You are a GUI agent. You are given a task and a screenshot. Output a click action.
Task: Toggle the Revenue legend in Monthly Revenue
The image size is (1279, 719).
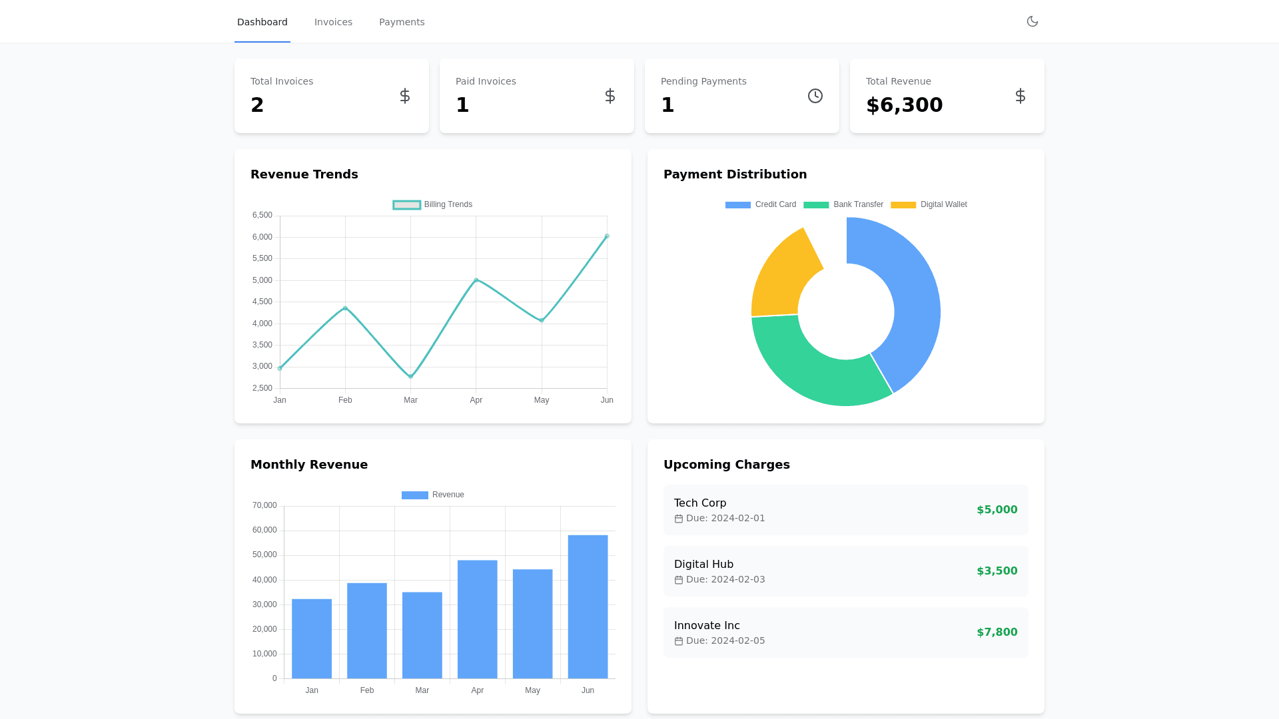[433, 495]
